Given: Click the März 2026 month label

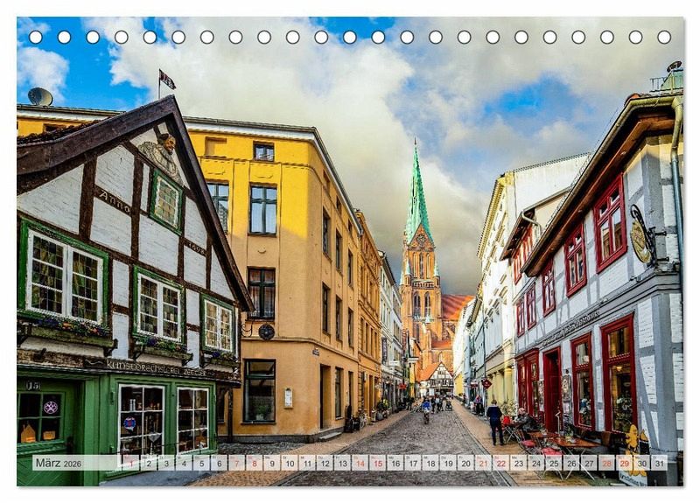Looking at the screenshot, I should pos(59,463).
